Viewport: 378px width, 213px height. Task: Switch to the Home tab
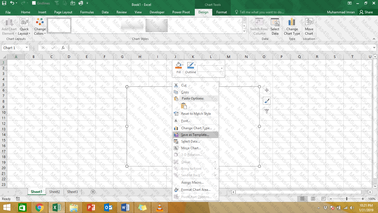[x=26, y=12]
